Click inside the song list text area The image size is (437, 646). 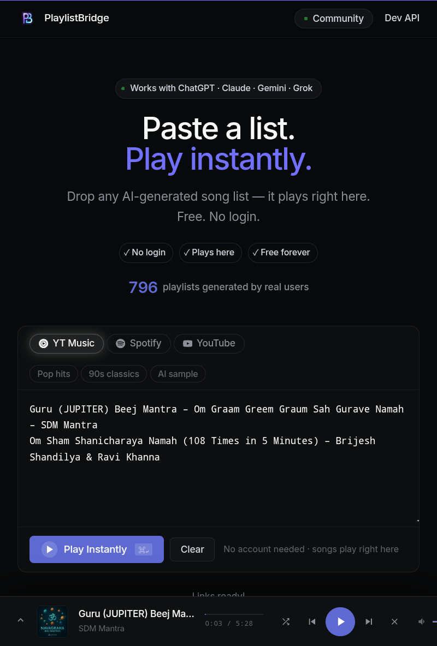click(x=218, y=458)
